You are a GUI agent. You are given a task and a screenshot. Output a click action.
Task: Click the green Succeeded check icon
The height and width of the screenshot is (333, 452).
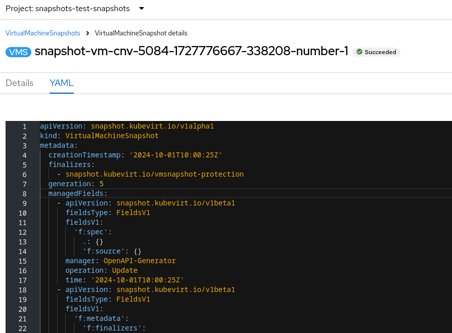pyautogui.click(x=359, y=52)
